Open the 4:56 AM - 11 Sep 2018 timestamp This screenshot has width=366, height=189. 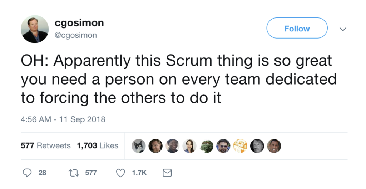tap(63, 119)
